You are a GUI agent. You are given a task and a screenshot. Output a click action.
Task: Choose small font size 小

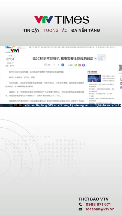54,65
